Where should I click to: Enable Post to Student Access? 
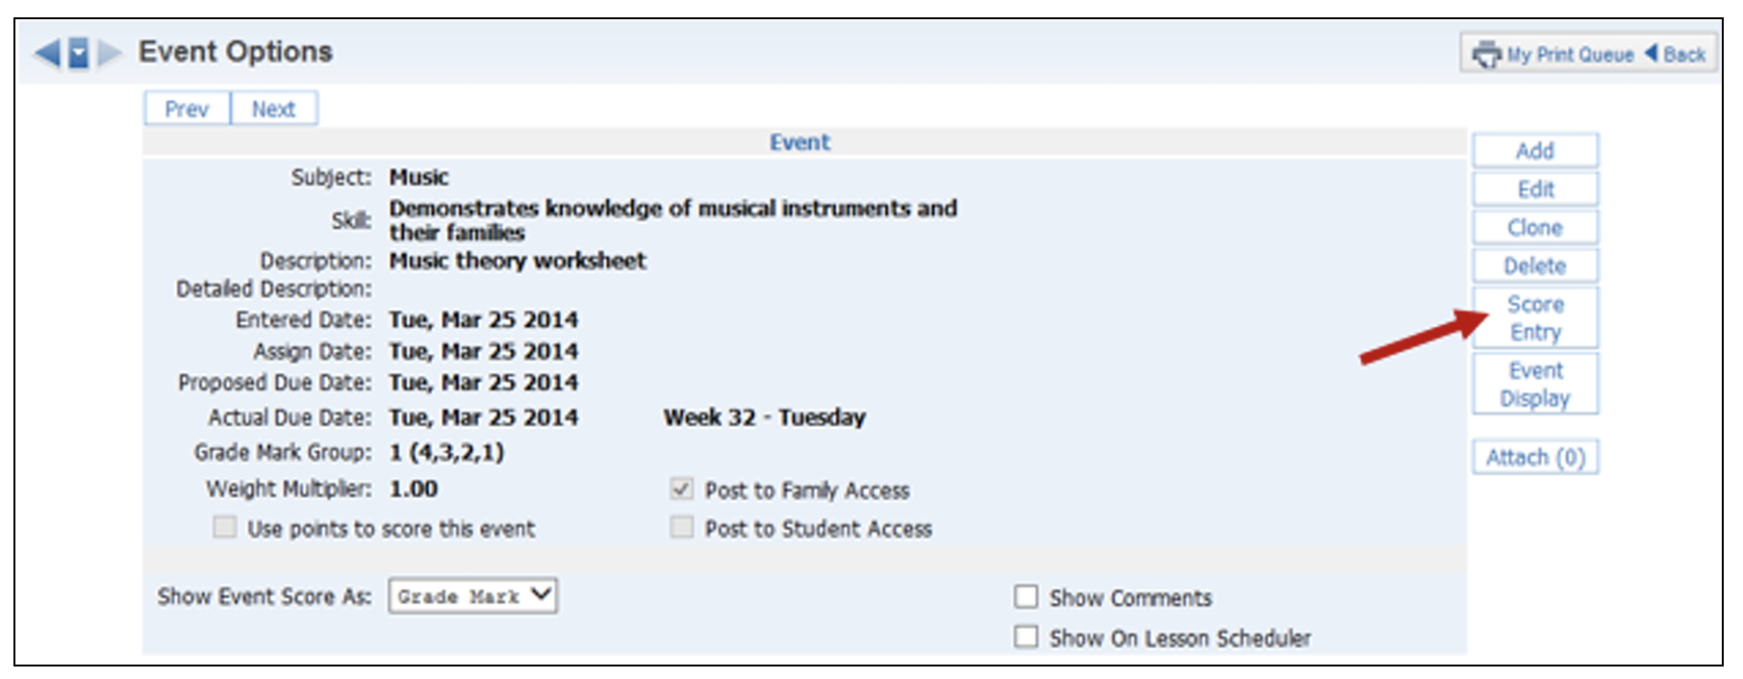click(681, 527)
